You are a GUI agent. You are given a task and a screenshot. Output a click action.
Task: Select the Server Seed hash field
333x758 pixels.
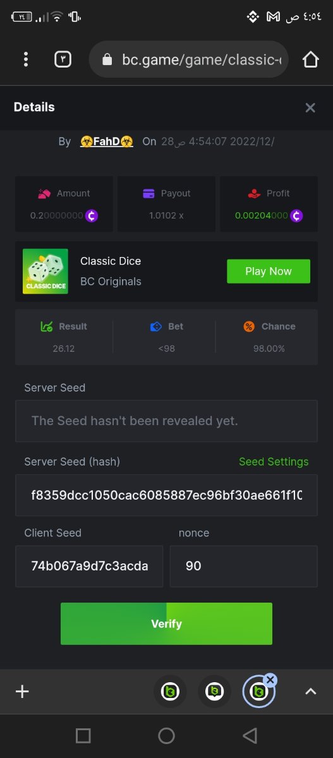[166, 495]
